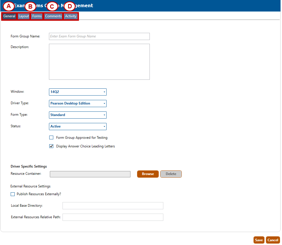Open the Driver Type dropdown

[78, 103]
